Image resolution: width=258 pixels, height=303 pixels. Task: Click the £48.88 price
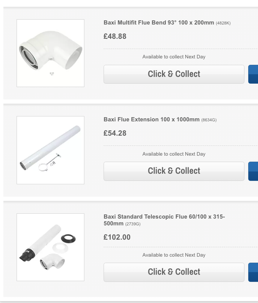[x=115, y=37]
